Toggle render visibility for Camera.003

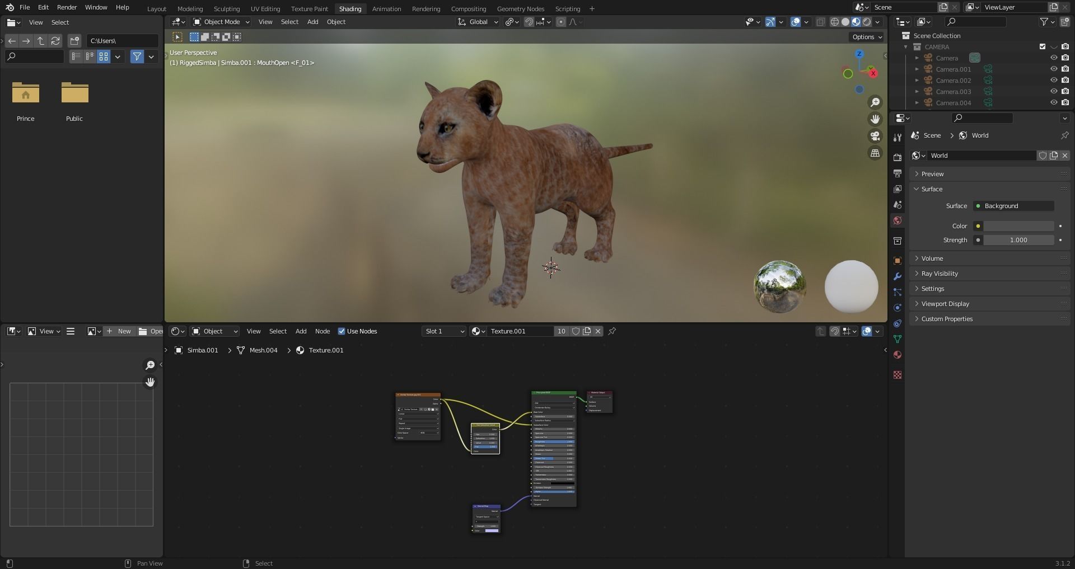click(x=1065, y=92)
